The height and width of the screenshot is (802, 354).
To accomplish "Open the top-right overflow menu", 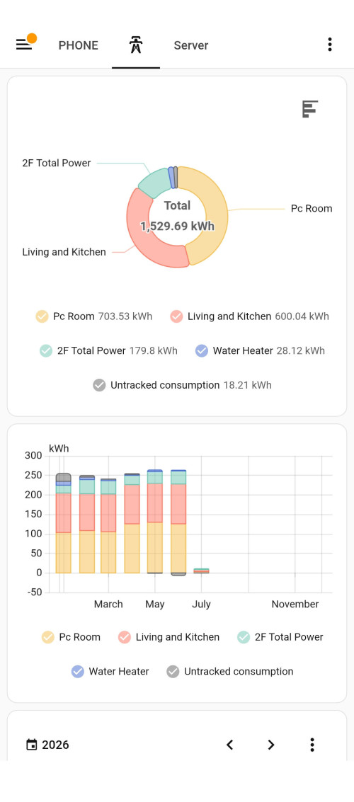I will 329,45.
